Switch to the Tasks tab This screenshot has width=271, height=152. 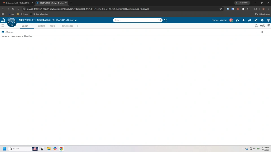pos(53,26)
